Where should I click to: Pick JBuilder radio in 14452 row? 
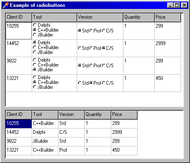pyautogui.click(x=35, y=52)
